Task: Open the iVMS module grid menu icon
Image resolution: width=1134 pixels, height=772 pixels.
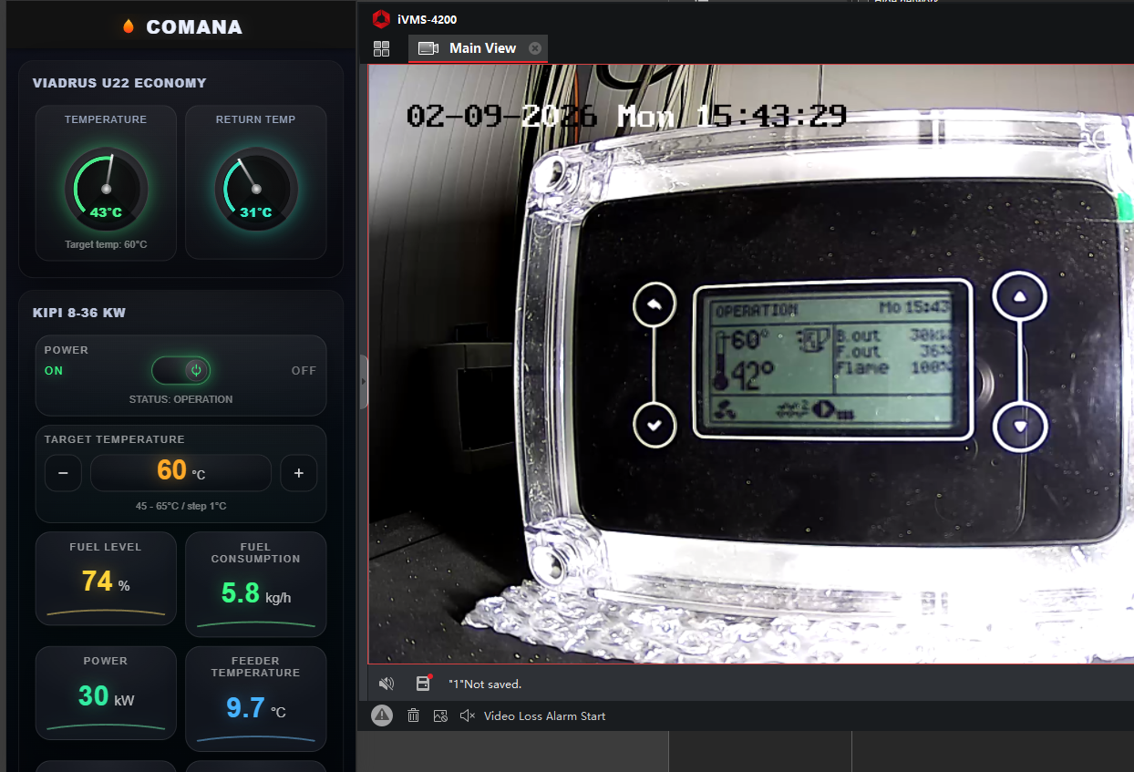Action: click(x=381, y=48)
